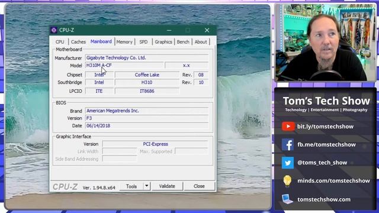Click the Coffee Lake chipset value
This screenshot has width=379, height=213.
(x=147, y=75)
